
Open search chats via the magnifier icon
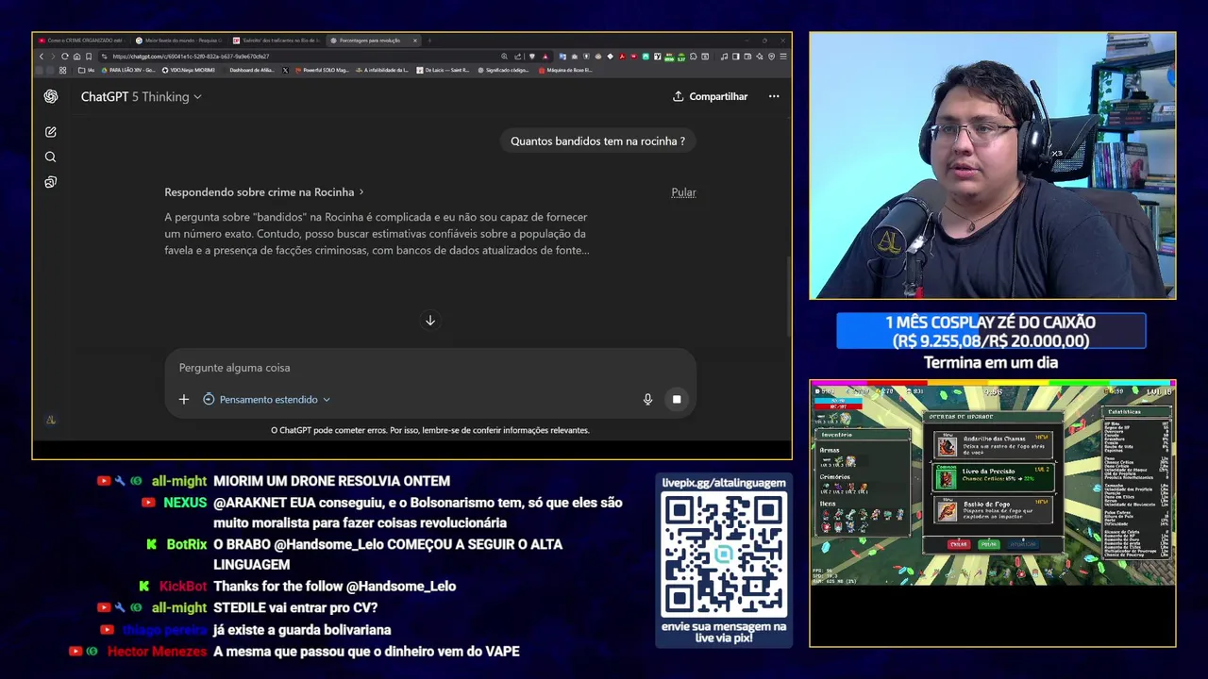(51, 157)
